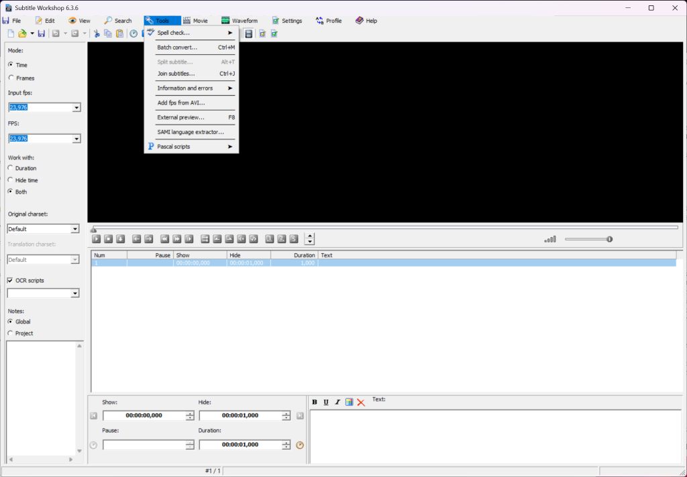Open the dropdown arrow next to Open folder icon
Screen dimensions: 687x477
tap(32, 33)
